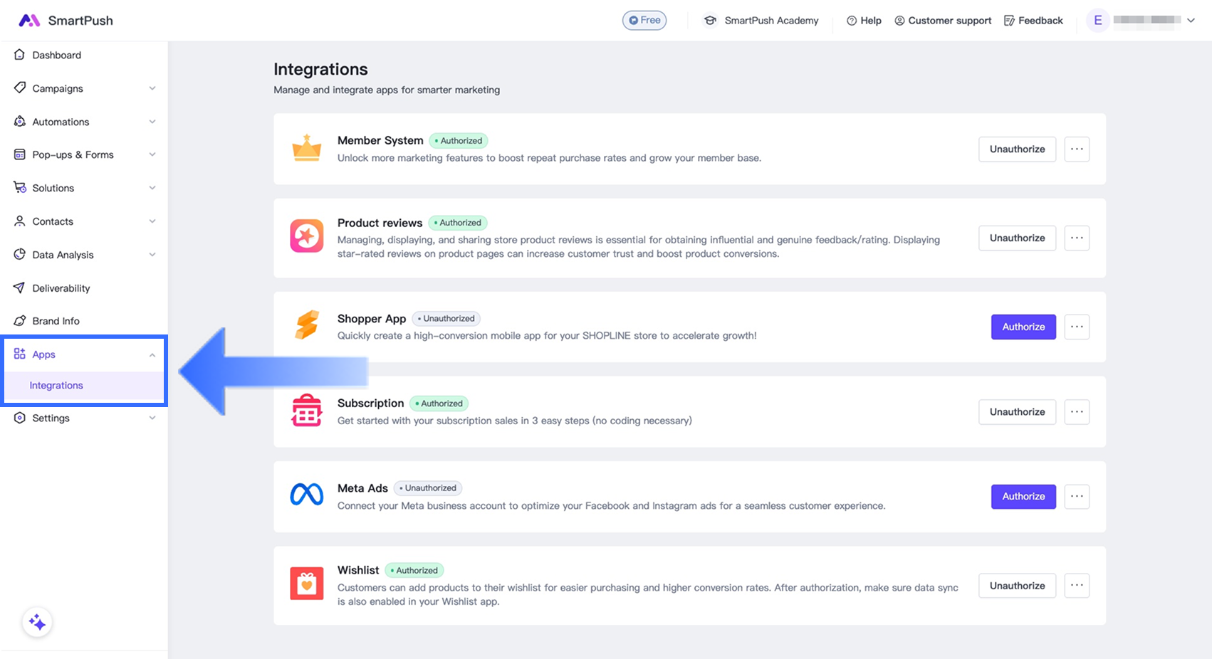Expand the Automations submenu
This screenshot has height=659, width=1212.
tap(152, 122)
